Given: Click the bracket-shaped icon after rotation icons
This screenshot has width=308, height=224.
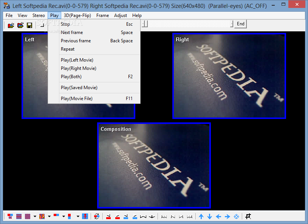Looking at the screenshot, I should (x=143, y=216).
